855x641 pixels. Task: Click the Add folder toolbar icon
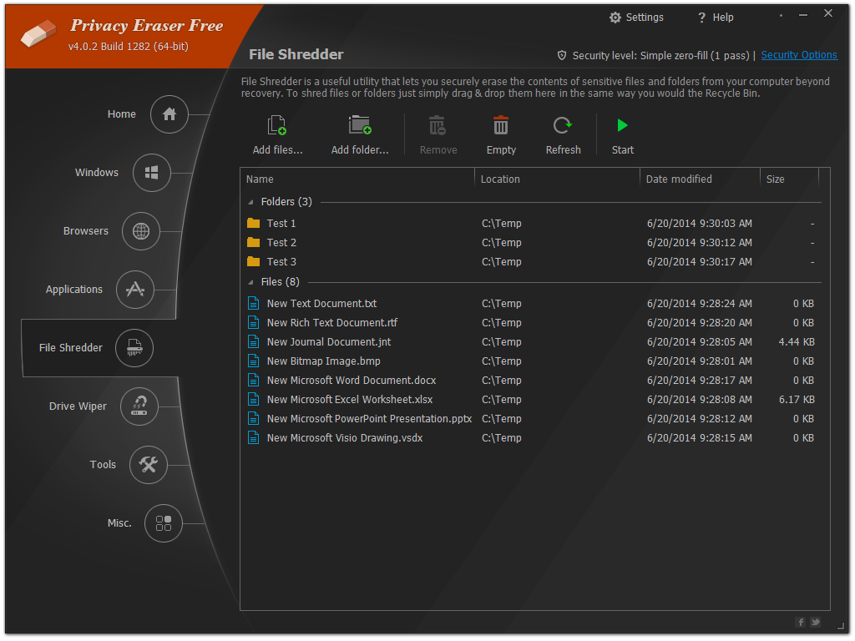[x=360, y=127]
